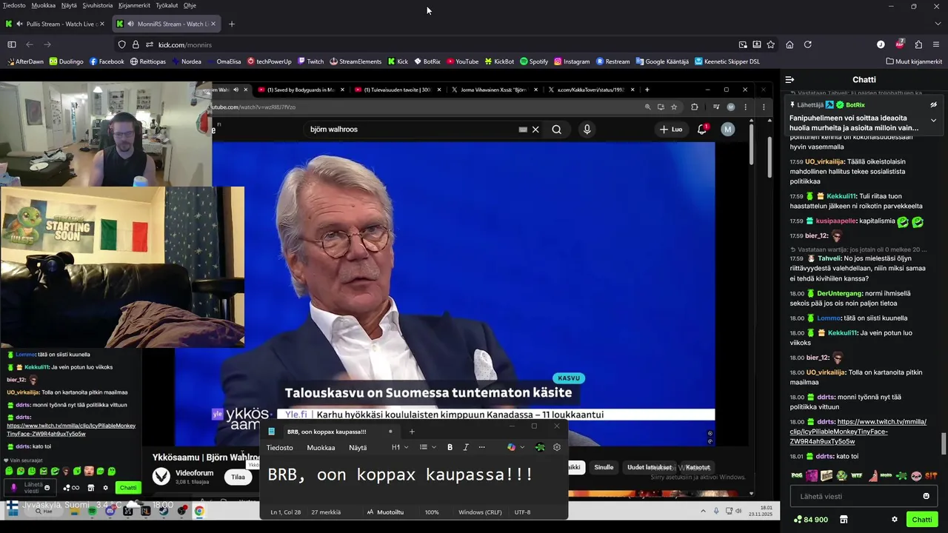Screen dimensions: 948x533
Task: Open the 84 900 channel points balance
Action: (x=810, y=520)
